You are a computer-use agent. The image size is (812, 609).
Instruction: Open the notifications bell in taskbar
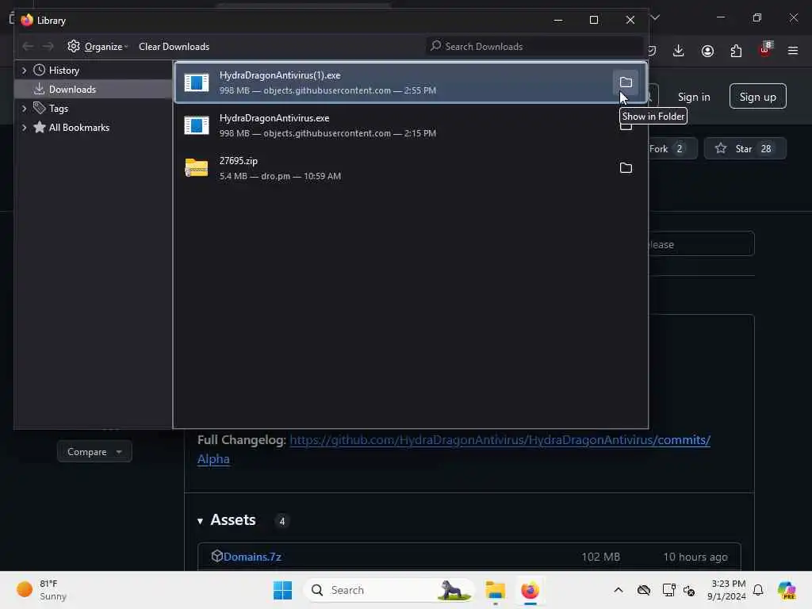click(x=758, y=590)
